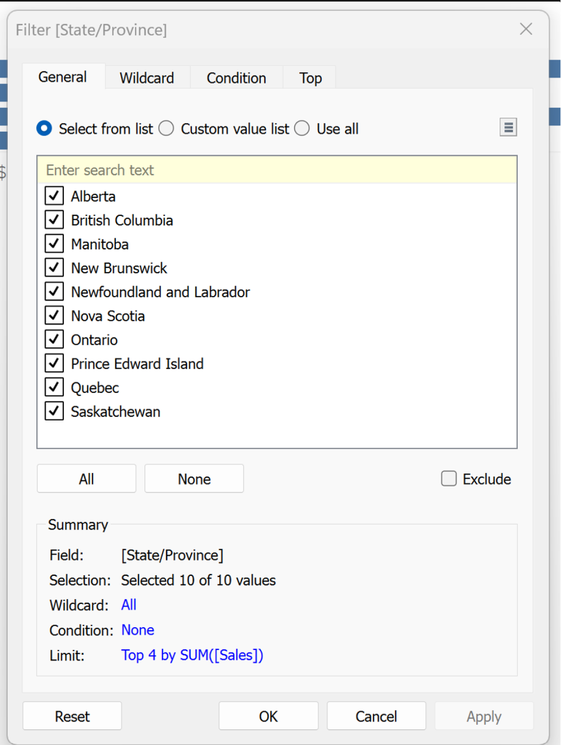The height and width of the screenshot is (745, 561).
Task: Deselect British Columbia in the list
Action: tap(54, 220)
